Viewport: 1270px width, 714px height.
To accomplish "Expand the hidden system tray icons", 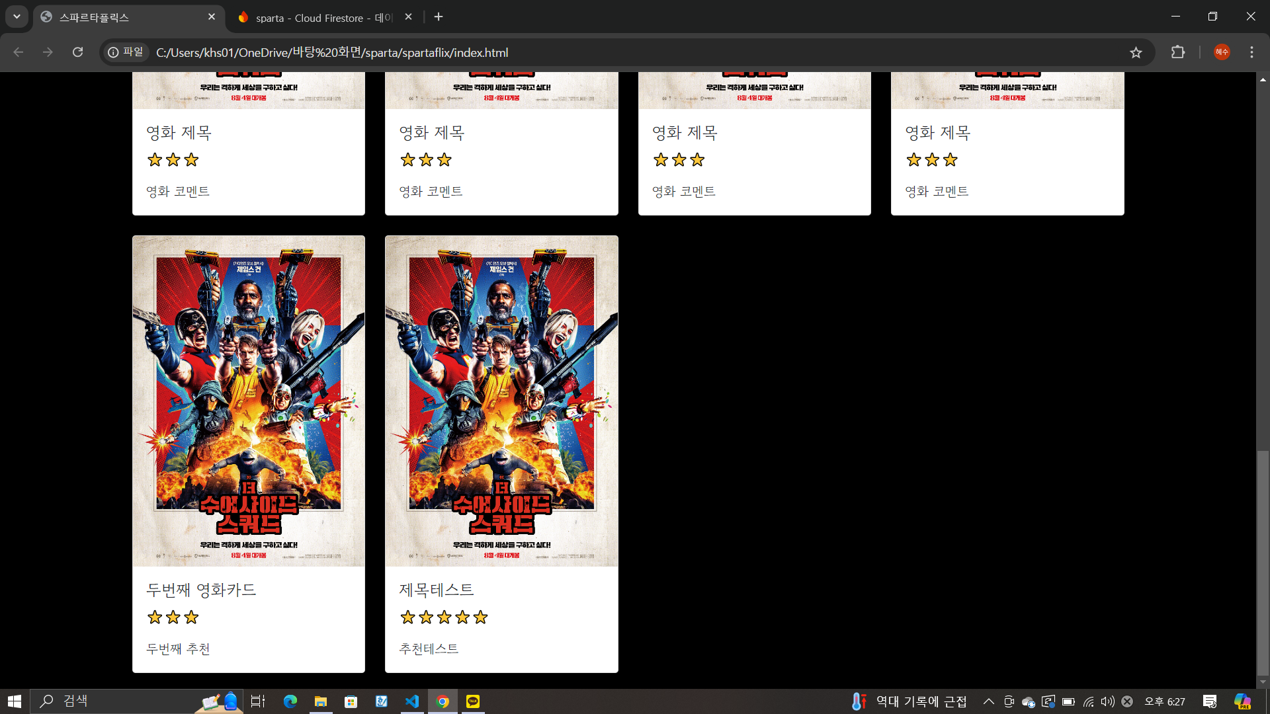I will 988,701.
